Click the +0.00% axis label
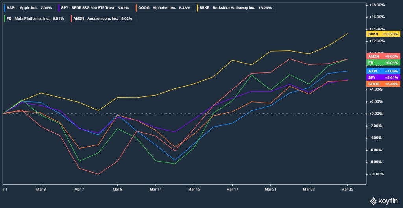Image resolution: width=403 pixels, height=208 pixels. coord(377,114)
